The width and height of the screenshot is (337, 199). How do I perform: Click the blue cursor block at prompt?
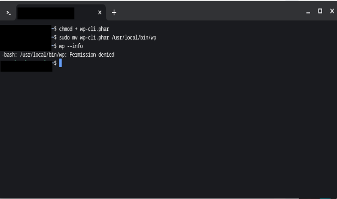tap(60, 63)
